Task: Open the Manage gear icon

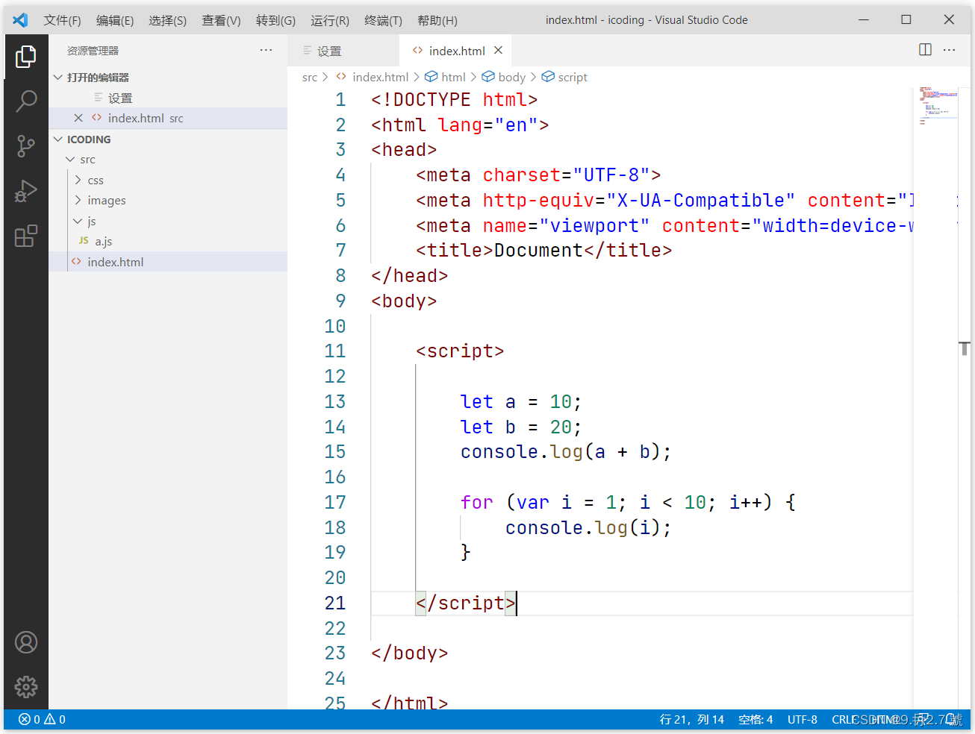Action: pos(26,686)
